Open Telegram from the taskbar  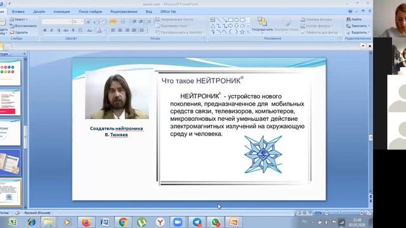[x=197, y=222]
